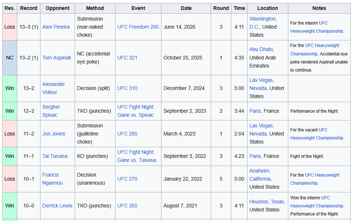
Task: Open Nevada link in UFC 310 row
Action: (x=258, y=88)
